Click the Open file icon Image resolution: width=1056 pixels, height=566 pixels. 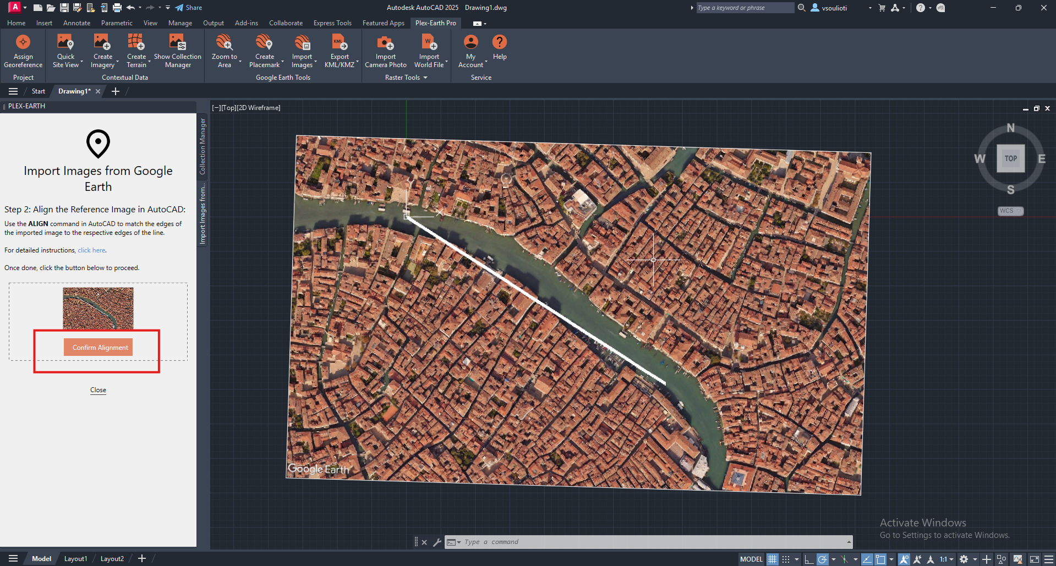pos(51,8)
